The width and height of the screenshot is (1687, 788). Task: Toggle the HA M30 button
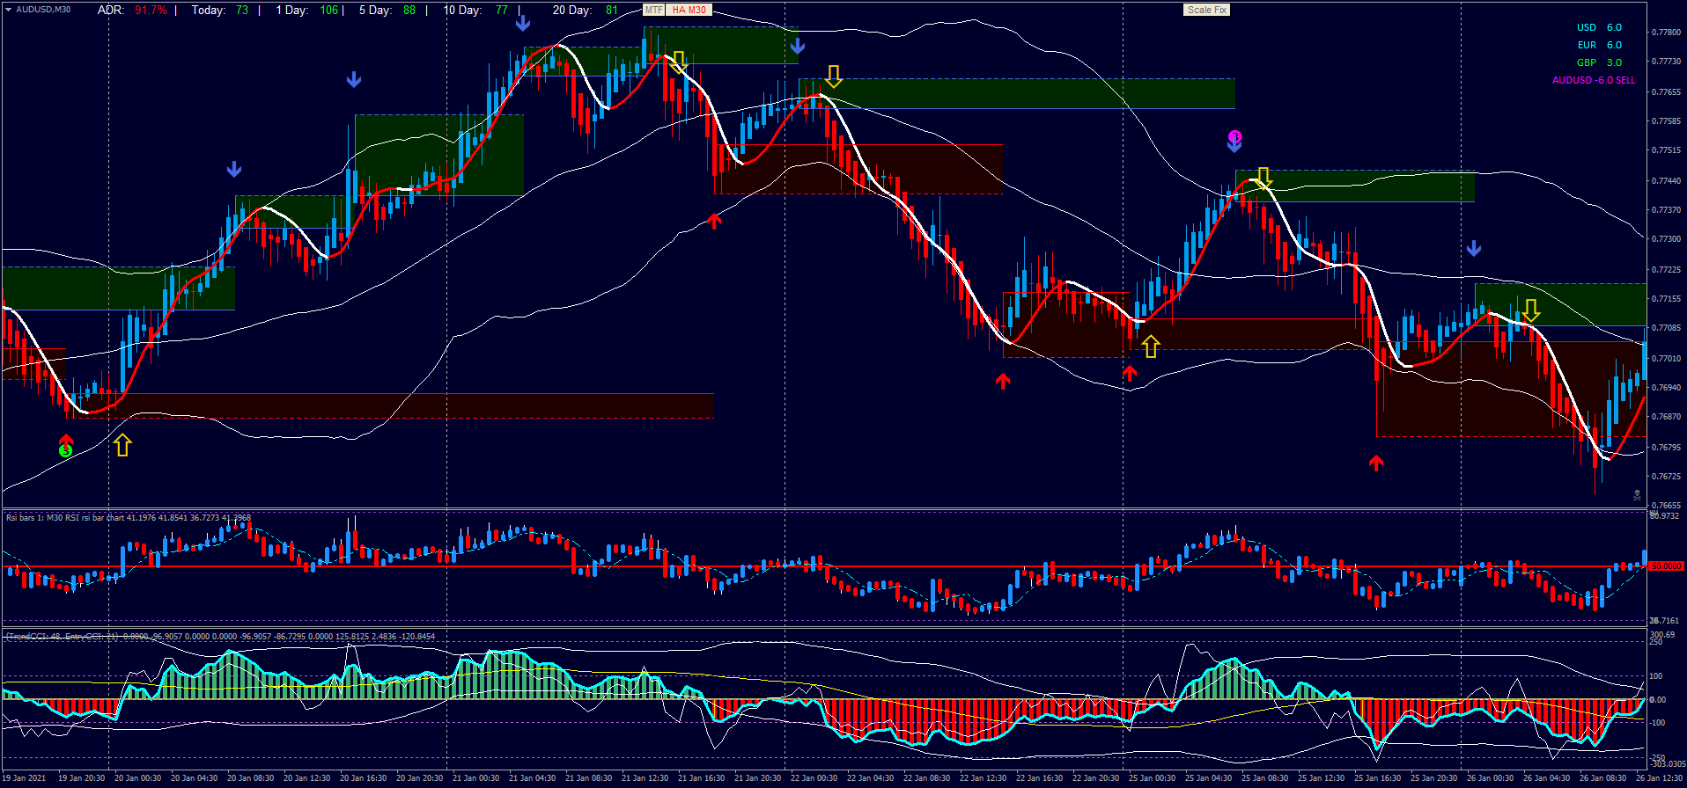[689, 10]
